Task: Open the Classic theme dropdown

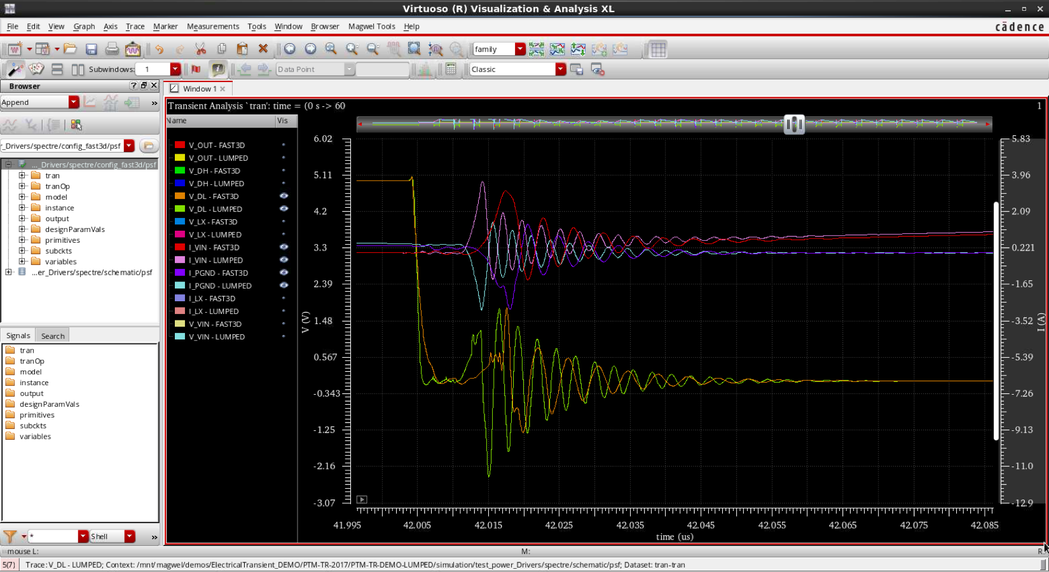Action: [560, 69]
